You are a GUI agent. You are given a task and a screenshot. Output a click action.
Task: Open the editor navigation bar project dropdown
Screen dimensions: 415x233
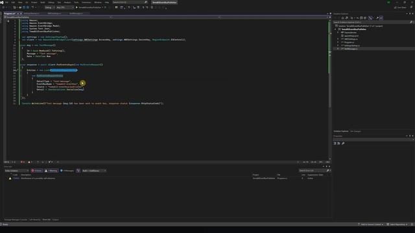coord(57,17)
